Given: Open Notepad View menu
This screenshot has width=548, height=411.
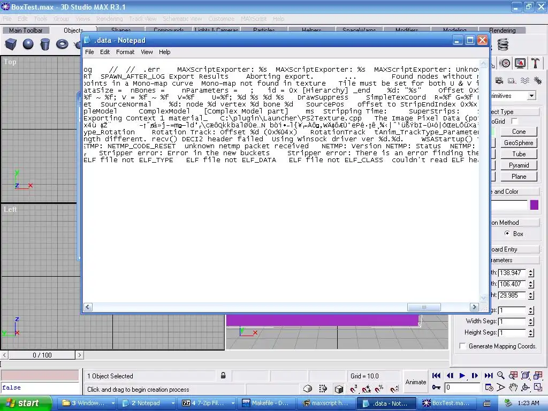Looking at the screenshot, I should 147,52.
